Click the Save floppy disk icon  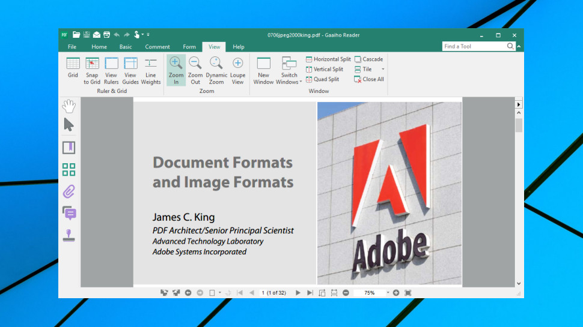pyautogui.click(x=87, y=35)
